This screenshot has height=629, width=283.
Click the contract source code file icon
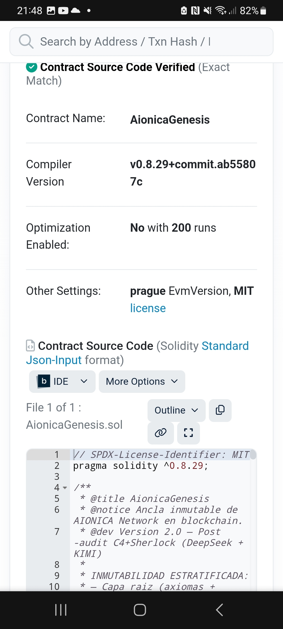tap(30, 346)
